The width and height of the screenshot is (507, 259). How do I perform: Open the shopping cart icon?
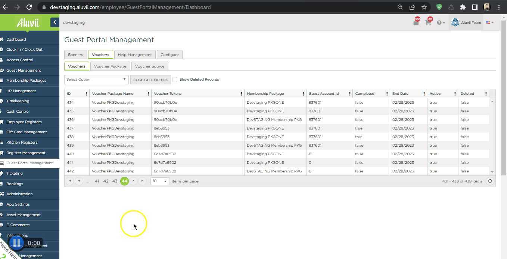(428, 23)
